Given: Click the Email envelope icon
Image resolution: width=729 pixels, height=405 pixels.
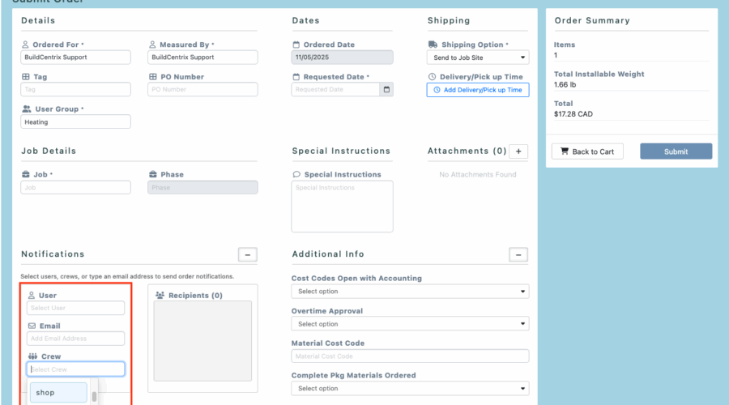Looking at the screenshot, I should coord(32,326).
